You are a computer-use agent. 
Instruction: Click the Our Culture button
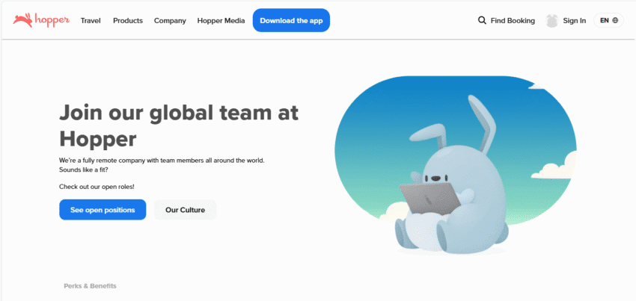[185, 210]
